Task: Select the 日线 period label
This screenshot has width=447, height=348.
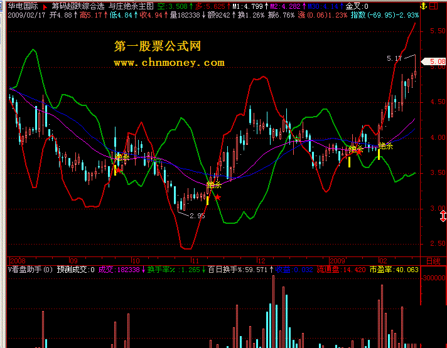Action: [433, 261]
